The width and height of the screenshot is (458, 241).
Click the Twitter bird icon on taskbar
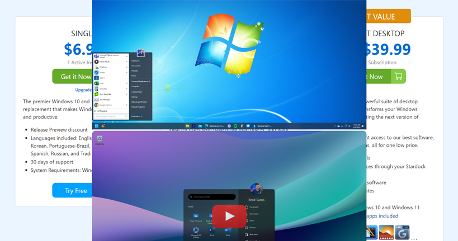click(x=248, y=126)
